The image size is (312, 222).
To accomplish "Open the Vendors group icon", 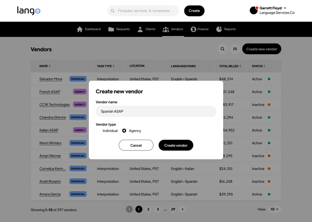I will click(x=166, y=30).
